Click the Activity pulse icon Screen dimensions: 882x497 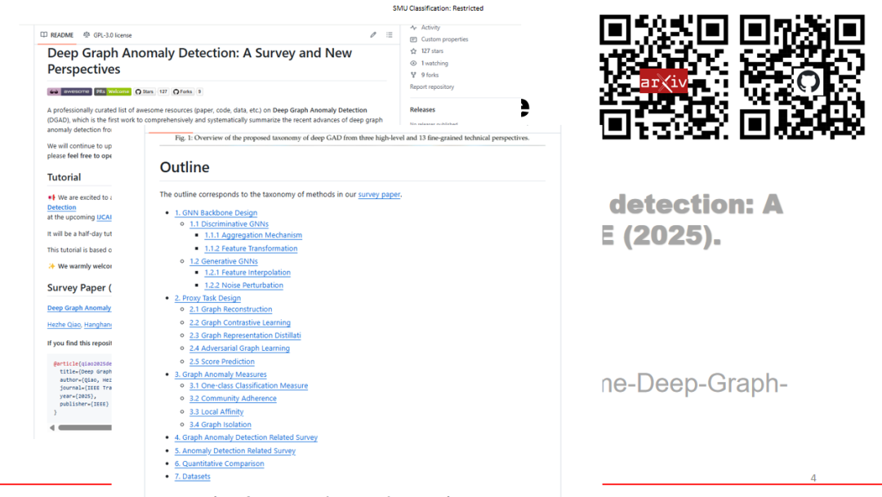413,27
